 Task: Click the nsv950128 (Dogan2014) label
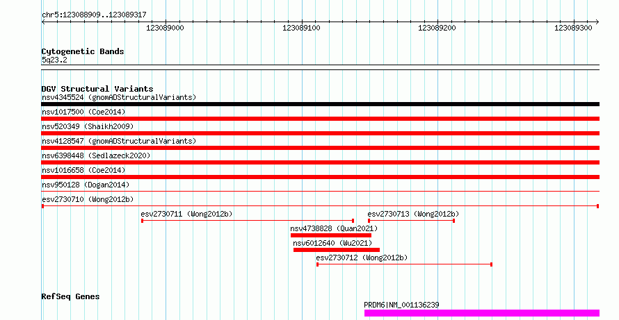point(86,185)
